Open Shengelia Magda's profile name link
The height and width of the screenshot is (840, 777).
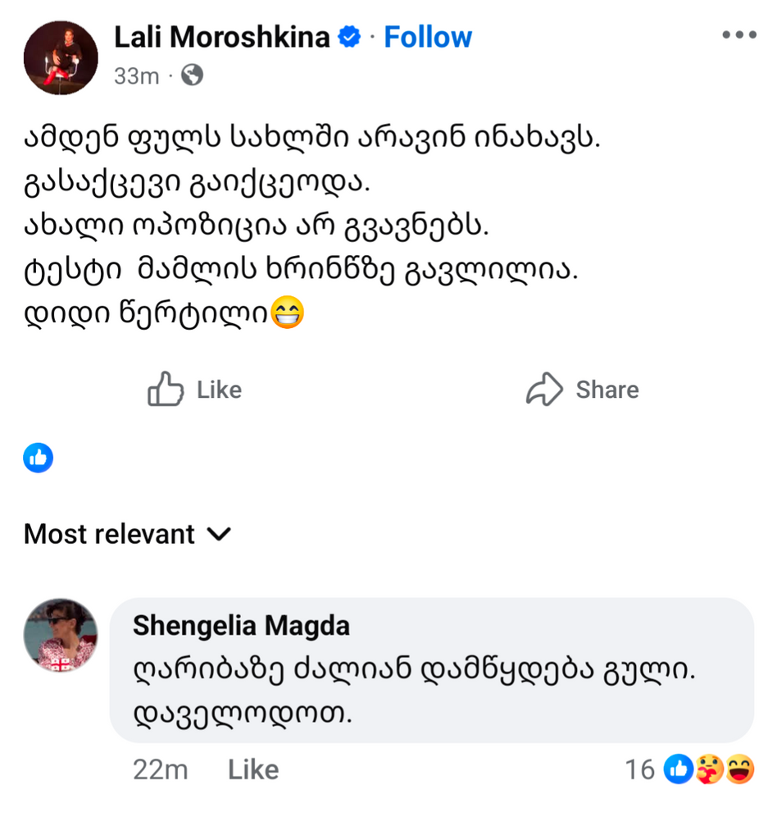click(241, 626)
